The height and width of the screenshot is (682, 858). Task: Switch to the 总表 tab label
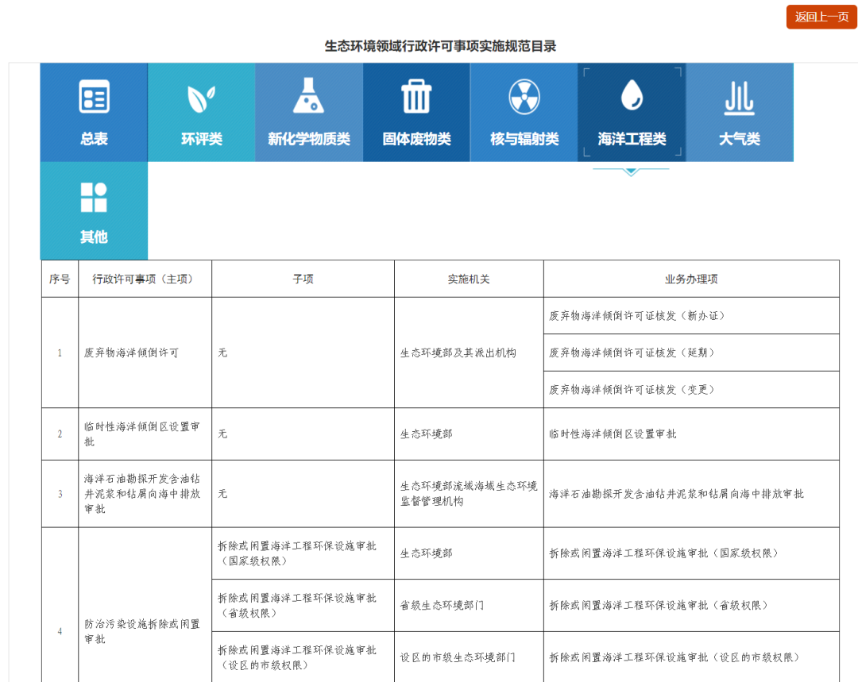(94, 139)
